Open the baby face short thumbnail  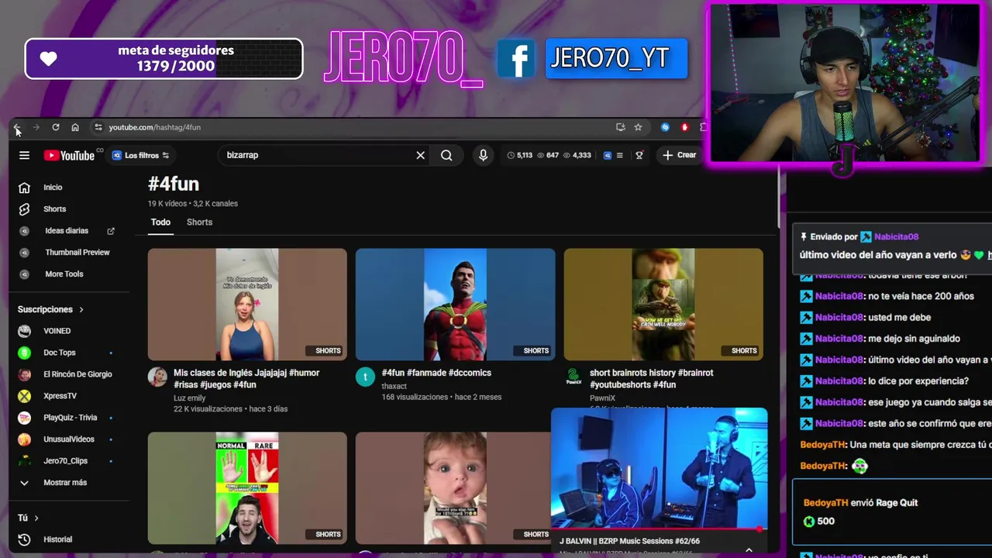455,488
